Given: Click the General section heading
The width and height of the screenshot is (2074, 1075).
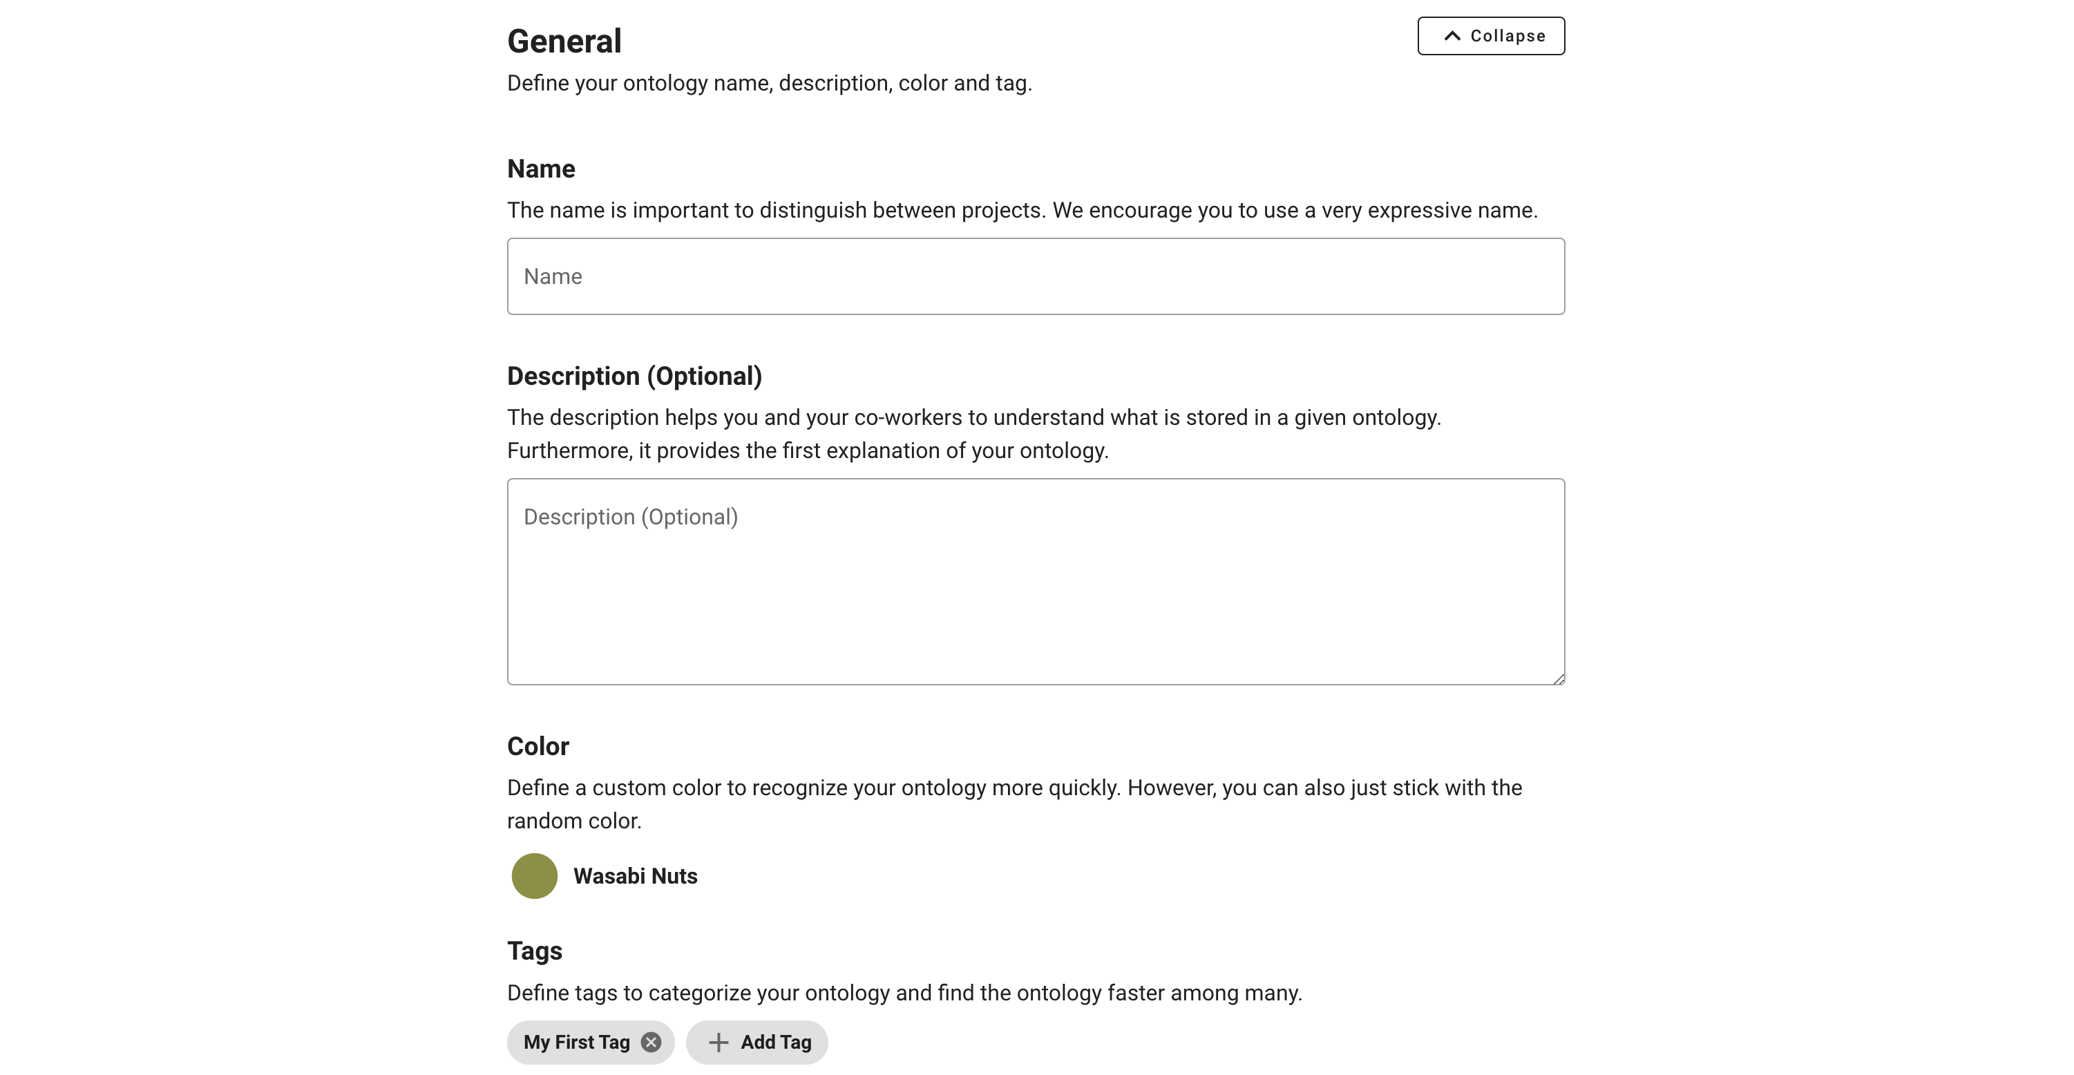Looking at the screenshot, I should click(x=564, y=41).
